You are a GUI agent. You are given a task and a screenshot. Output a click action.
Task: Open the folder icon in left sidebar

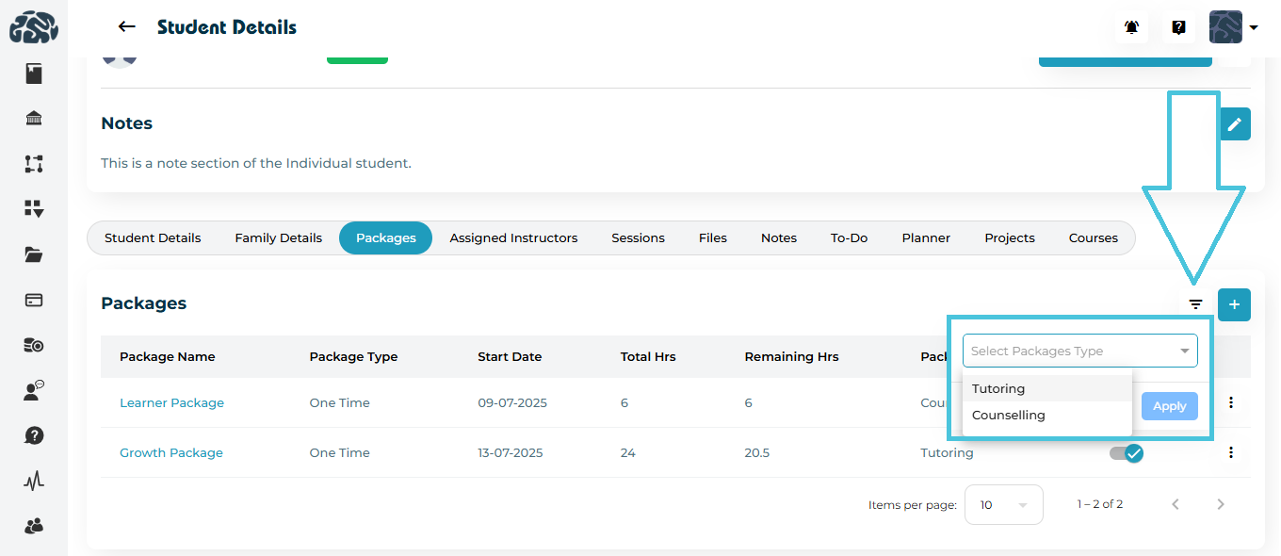[34, 254]
